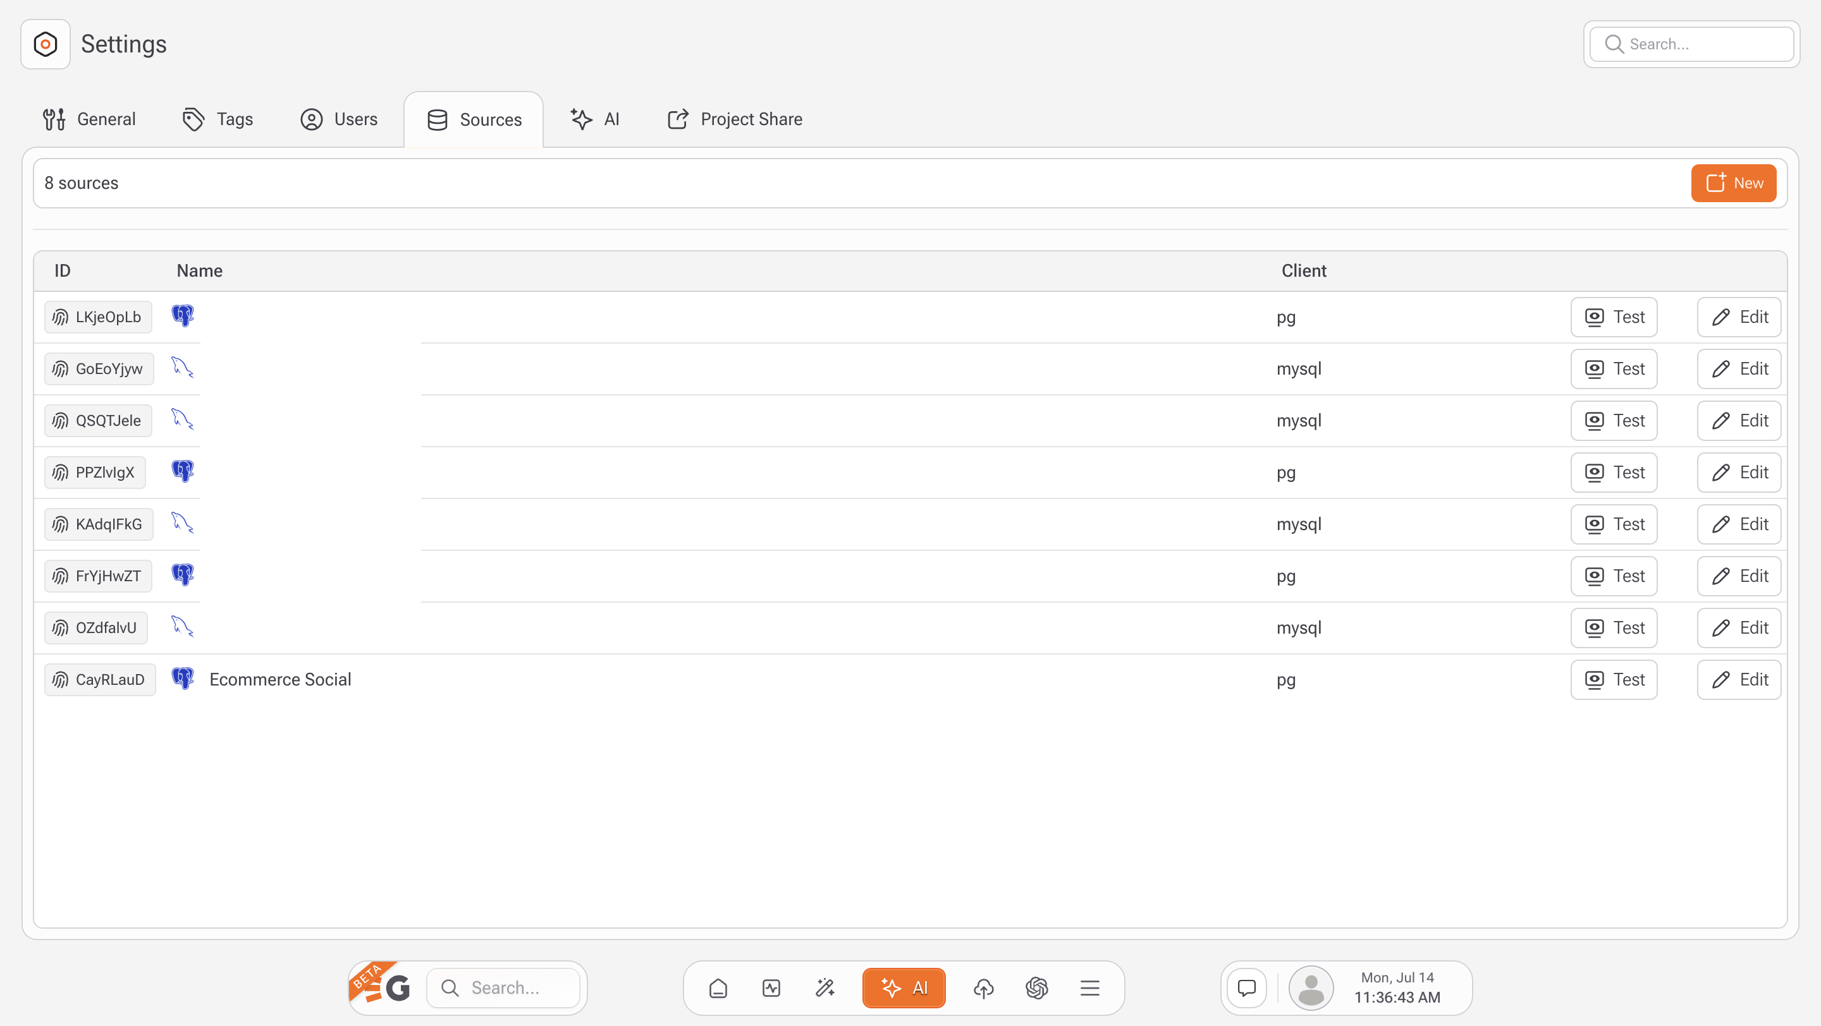This screenshot has width=1821, height=1026.
Task: Open the activity monitor icon in dock
Action: (x=771, y=988)
